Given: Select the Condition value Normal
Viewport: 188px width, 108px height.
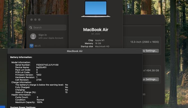Looking at the screenshot, I should (x=40, y=100).
